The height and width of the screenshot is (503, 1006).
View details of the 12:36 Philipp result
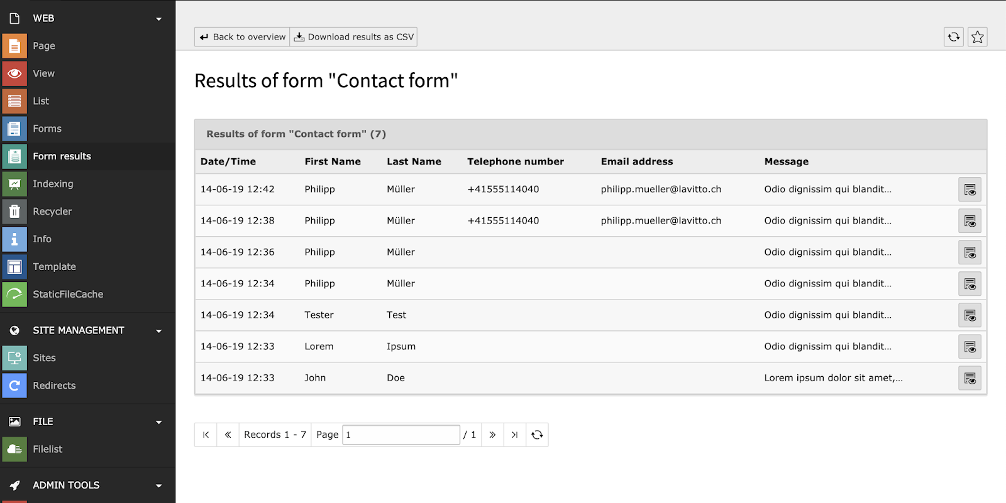point(970,252)
